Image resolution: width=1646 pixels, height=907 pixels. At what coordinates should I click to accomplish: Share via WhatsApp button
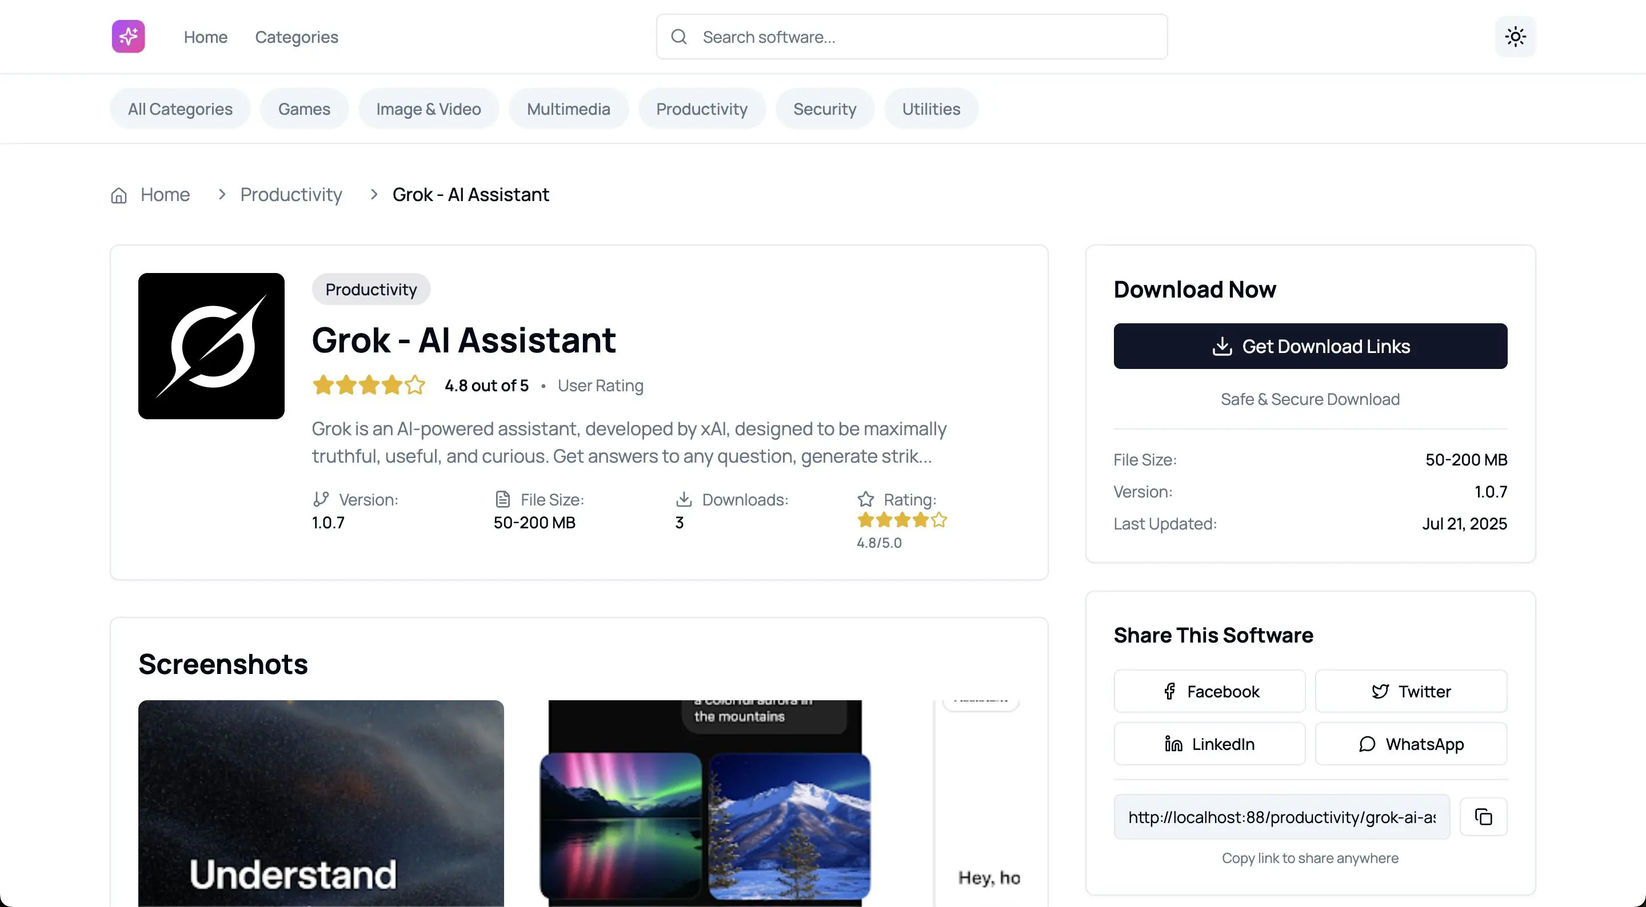(x=1410, y=744)
